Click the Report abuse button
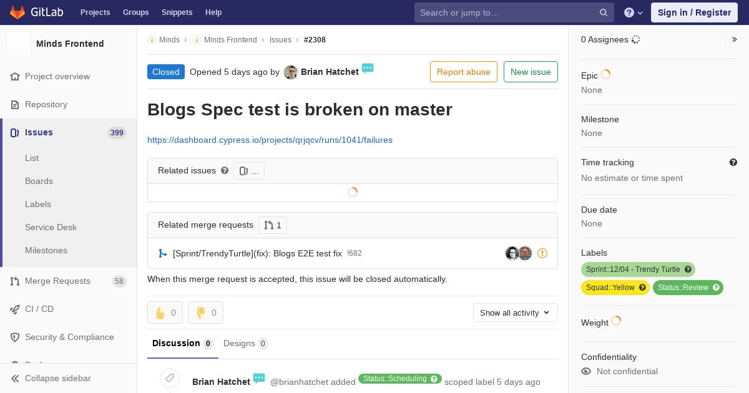The width and height of the screenshot is (749, 393). 464,72
